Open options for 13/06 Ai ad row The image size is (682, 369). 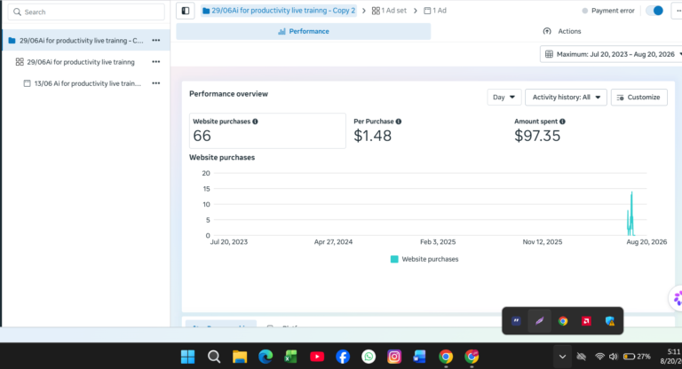[155, 83]
